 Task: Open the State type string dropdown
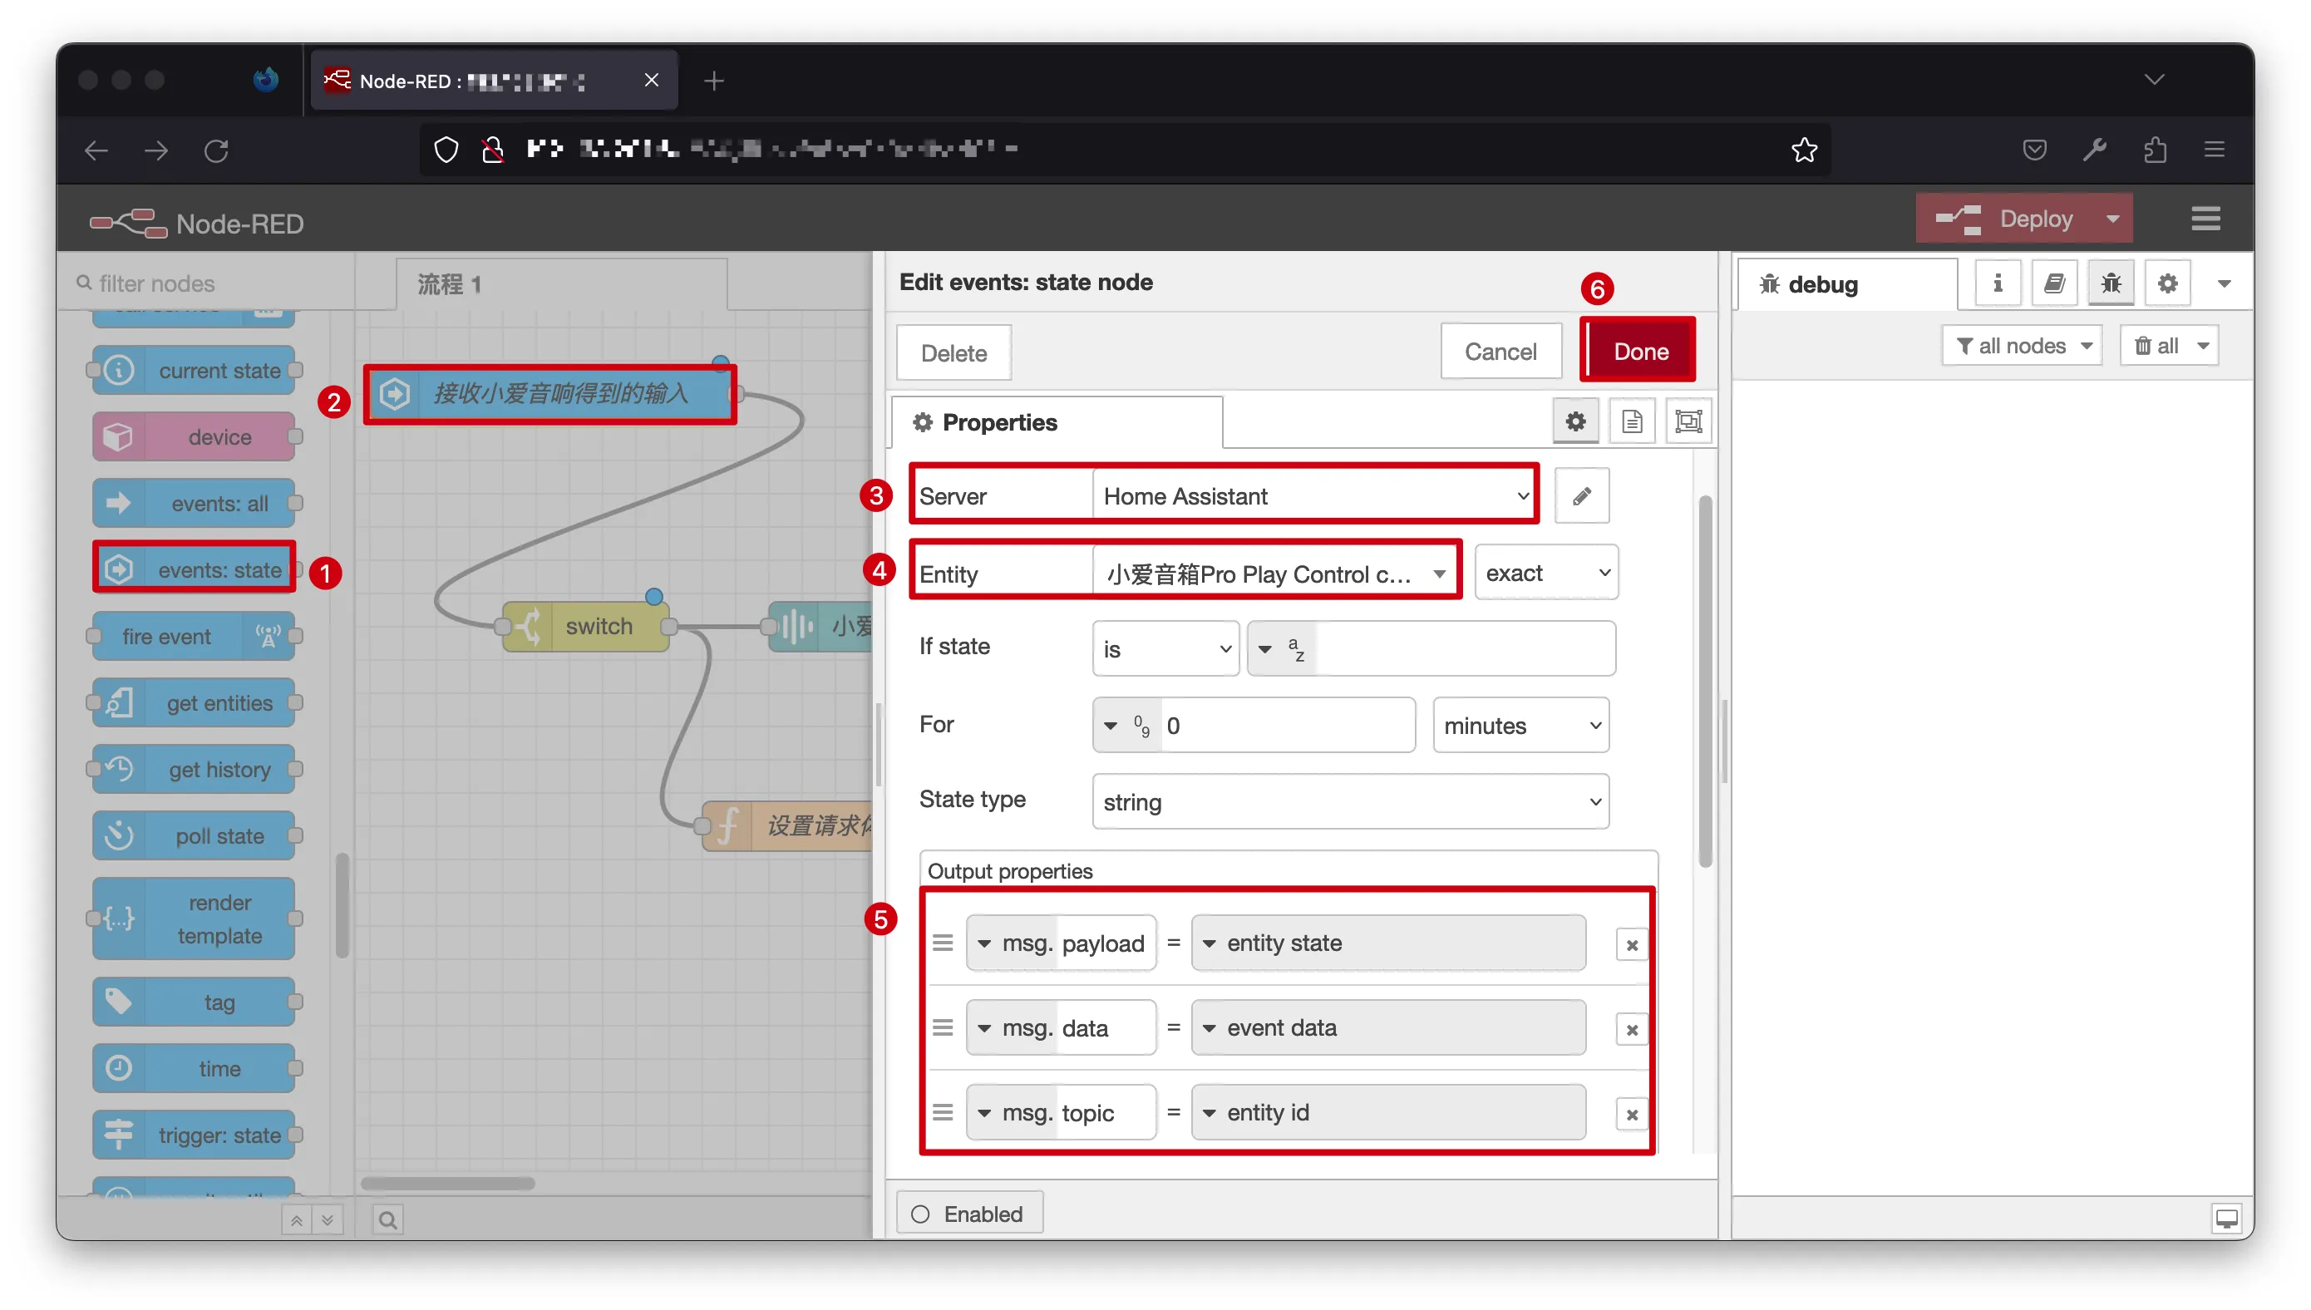[1350, 801]
